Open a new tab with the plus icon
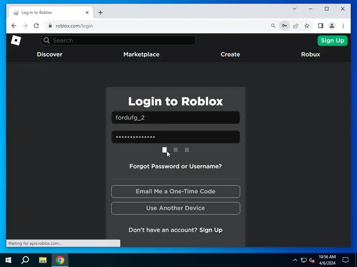This screenshot has height=267, width=357. [x=100, y=13]
